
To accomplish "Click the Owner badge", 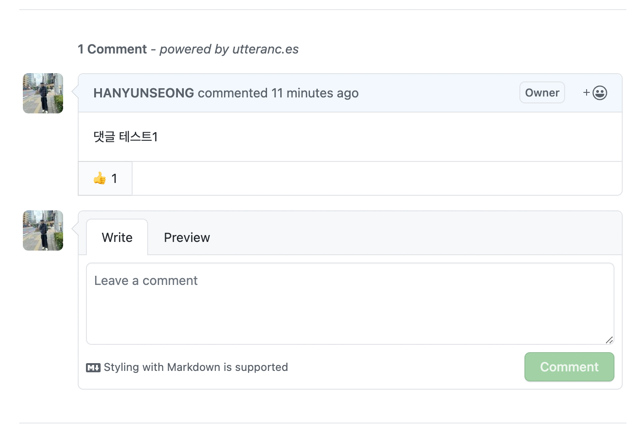I will coord(542,92).
